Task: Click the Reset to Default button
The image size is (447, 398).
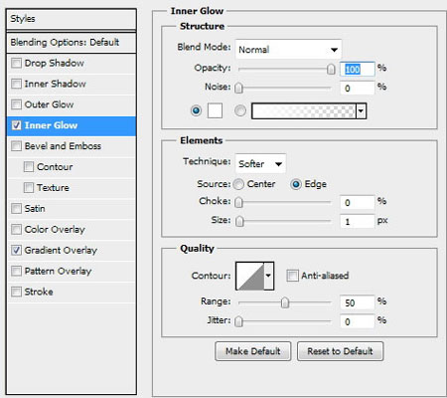Action: coord(340,351)
